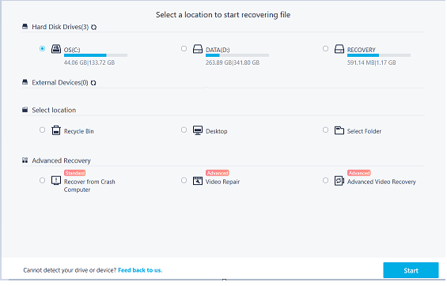The width and height of the screenshot is (447, 286).
Task: Start the recovery scan
Action: (411, 270)
